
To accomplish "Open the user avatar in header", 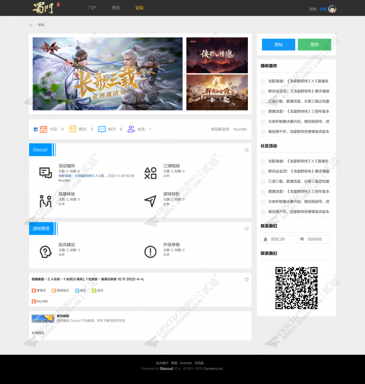I will click(x=332, y=9).
